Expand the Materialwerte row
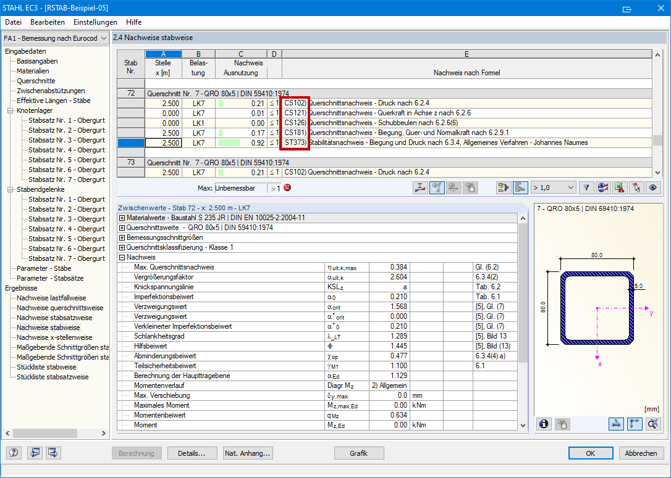The height and width of the screenshot is (478, 671). tap(122, 218)
